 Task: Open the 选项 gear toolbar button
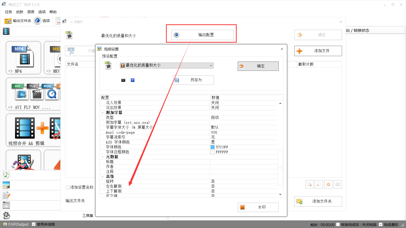click(42, 21)
